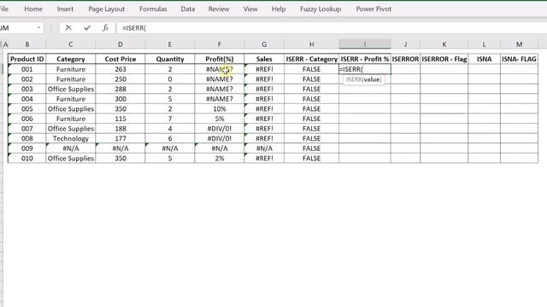Open the Power Pivot tab
Screen dimensions: 547x307
(x=373, y=9)
